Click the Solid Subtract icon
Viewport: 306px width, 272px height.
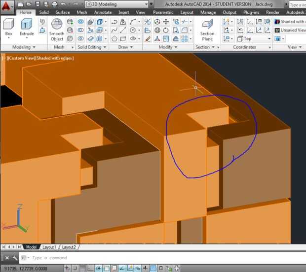[80, 30]
